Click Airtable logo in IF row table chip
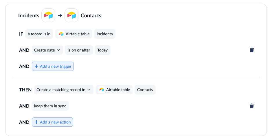 click(x=61, y=34)
